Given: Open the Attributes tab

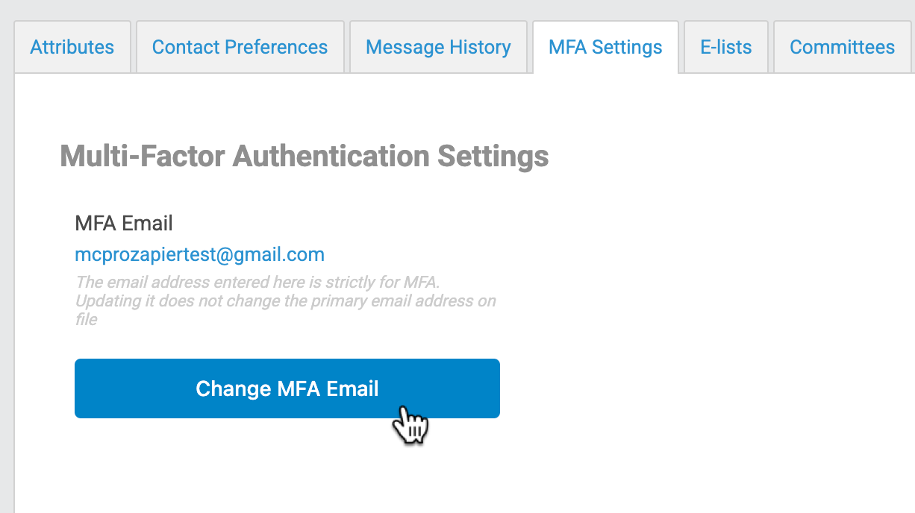Looking at the screenshot, I should click(72, 48).
